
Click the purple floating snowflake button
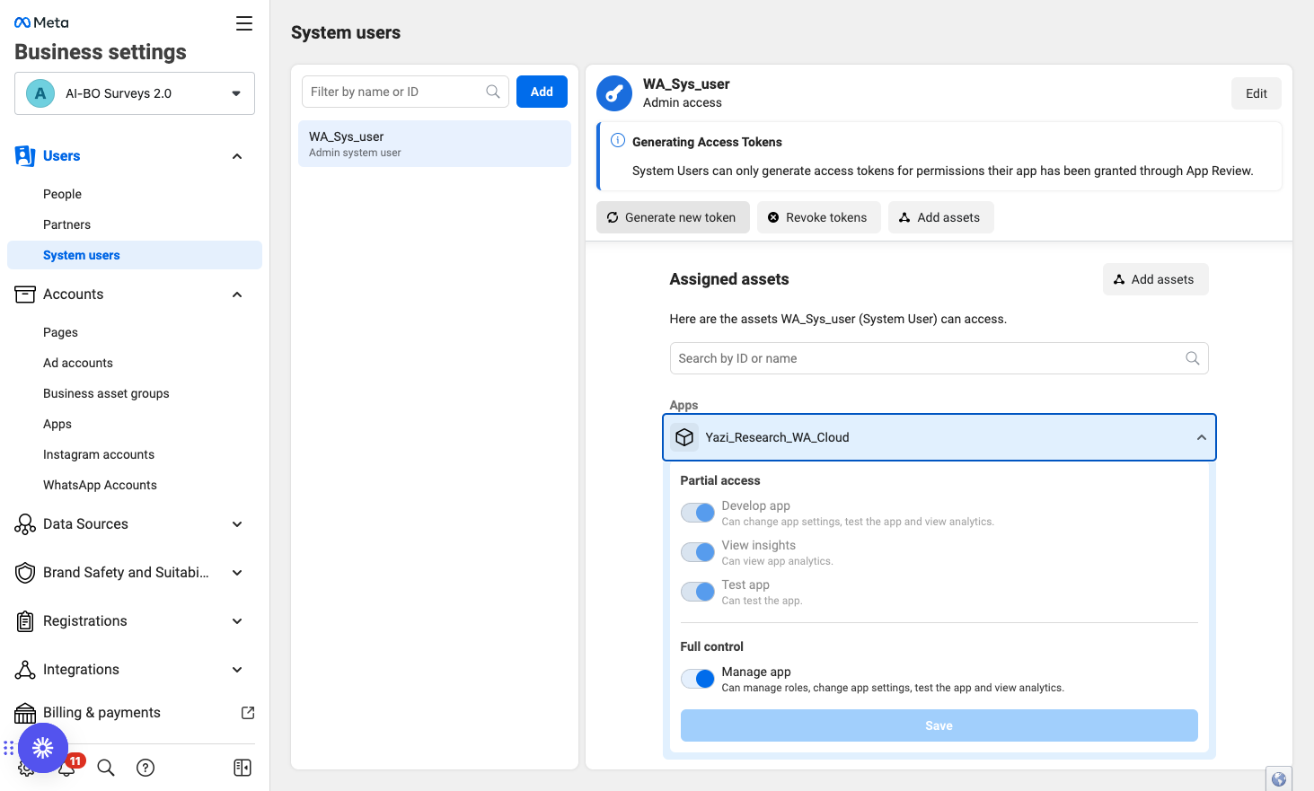tap(43, 748)
